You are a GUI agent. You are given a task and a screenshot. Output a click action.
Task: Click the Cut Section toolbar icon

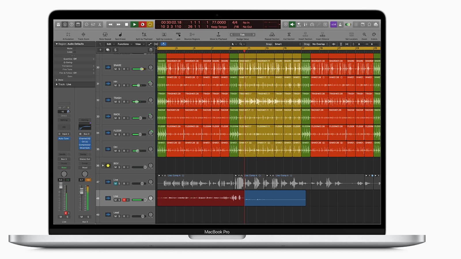click(x=289, y=35)
